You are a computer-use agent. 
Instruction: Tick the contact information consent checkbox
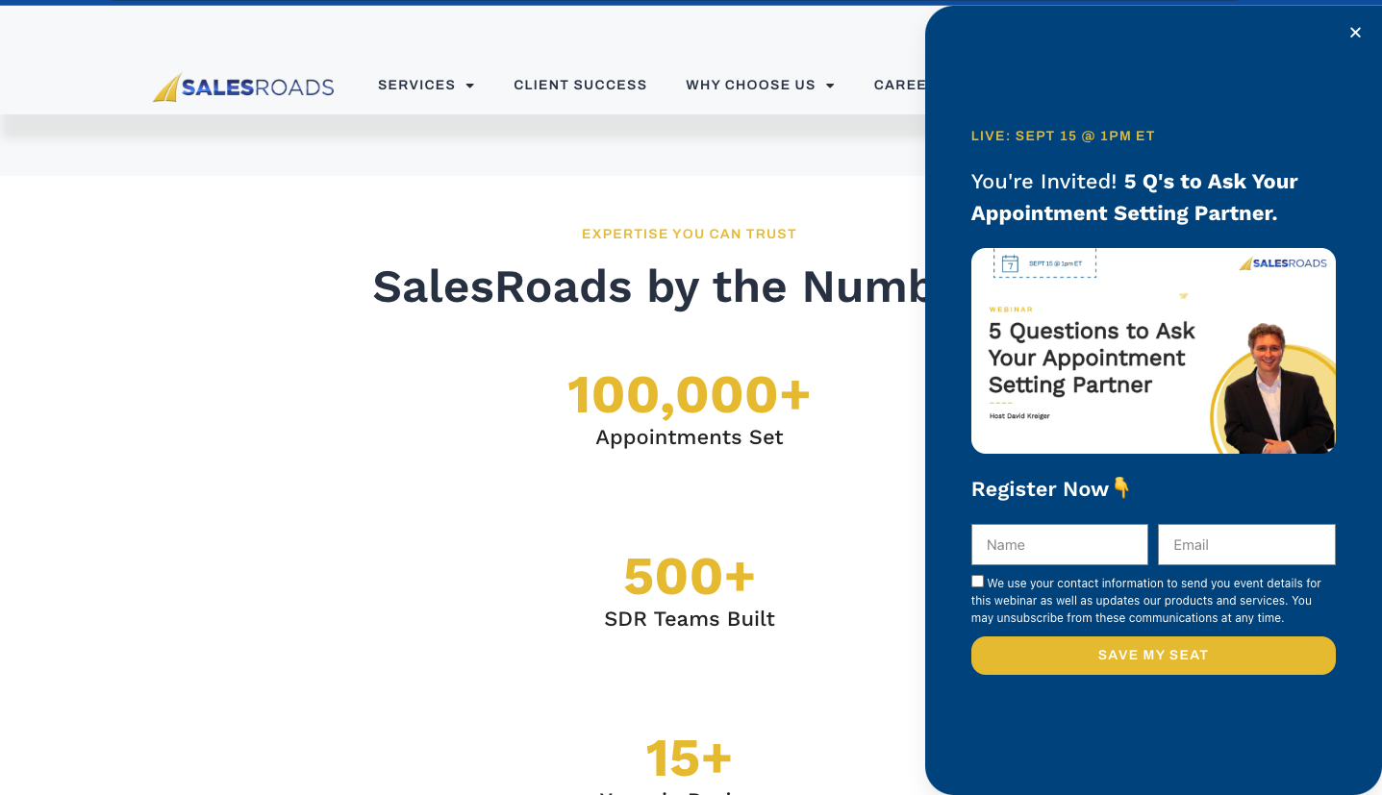point(977,582)
